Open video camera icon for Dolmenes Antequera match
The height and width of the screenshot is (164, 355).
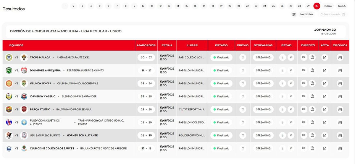pyautogui.click(x=304, y=70)
